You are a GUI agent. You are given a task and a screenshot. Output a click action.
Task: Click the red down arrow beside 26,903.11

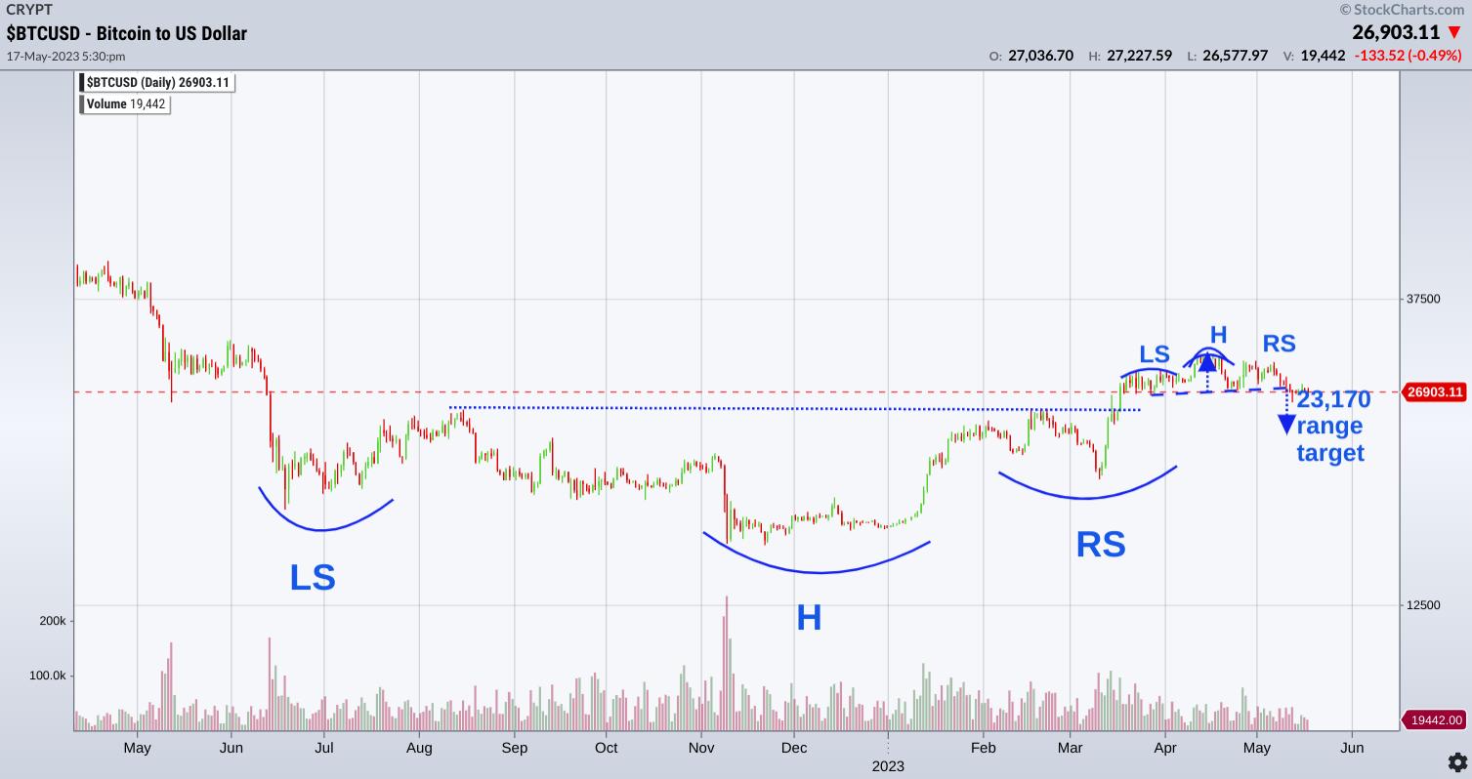click(x=1454, y=33)
